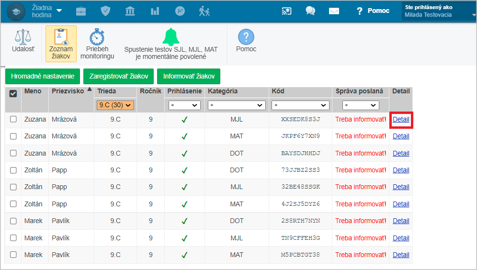This screenshot has height=270, width=477.
Task: Click Treba informovať! for code 73JJBZ2SS3
Action: pyautogui.click(x=361, y=170)
